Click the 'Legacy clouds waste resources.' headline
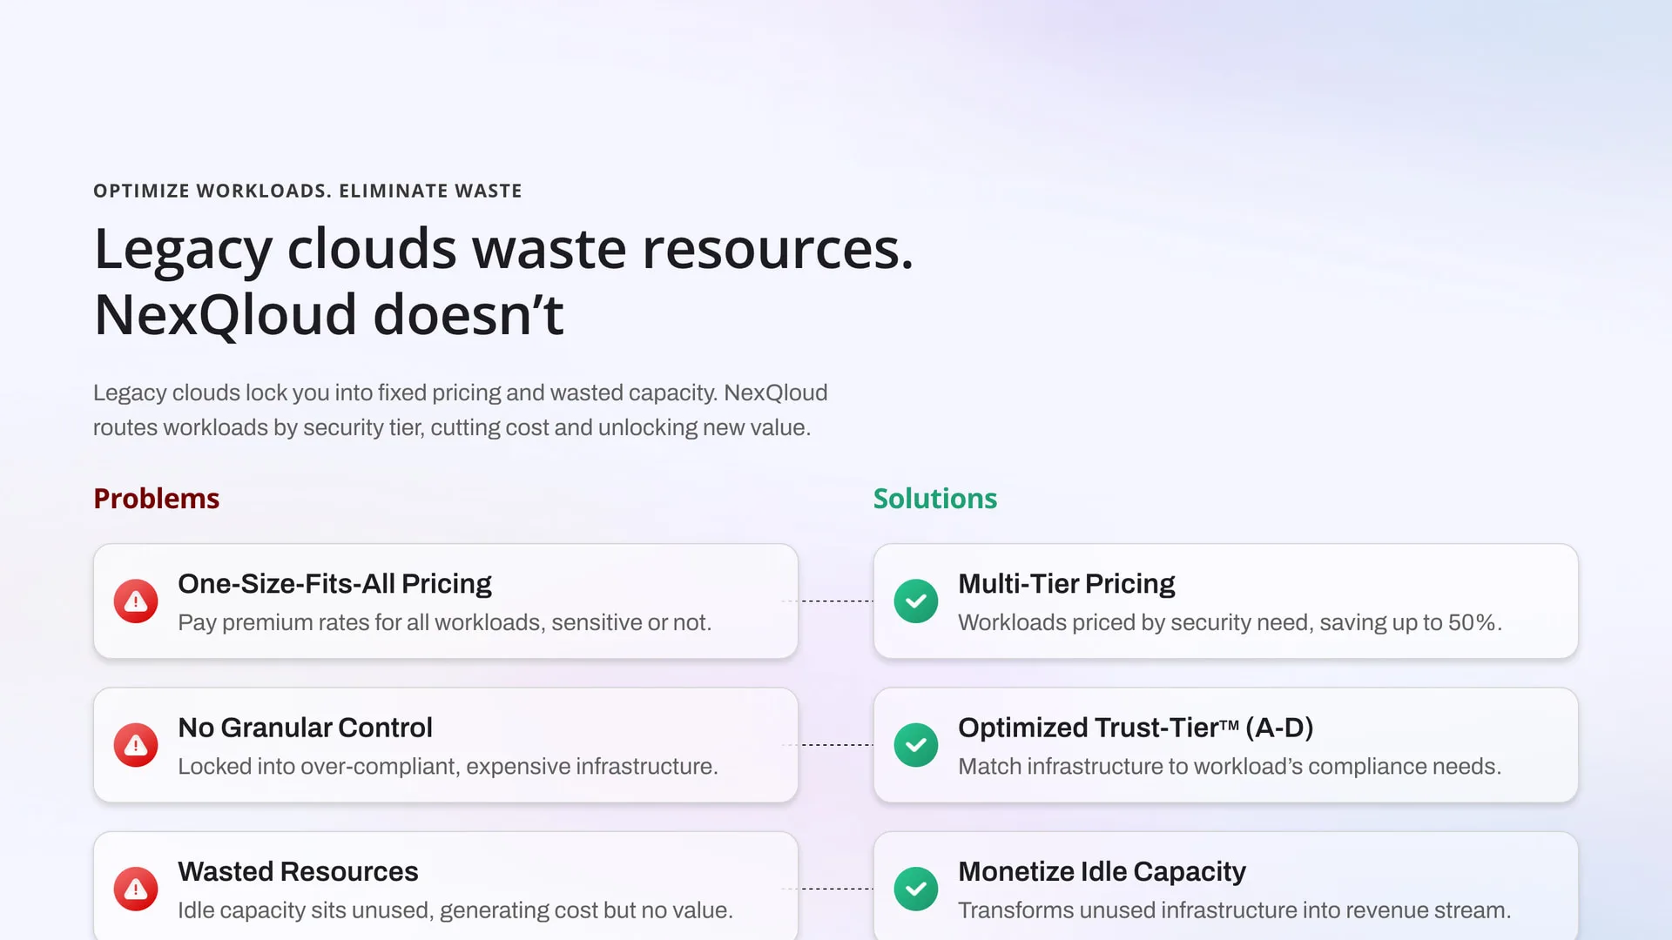Image resolution: width=1672 pixels, height=940 pixels. coord(503,250)
